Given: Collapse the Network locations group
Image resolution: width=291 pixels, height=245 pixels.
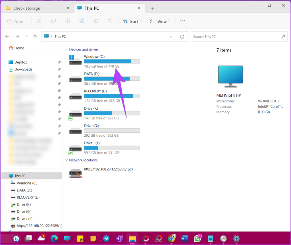Looking at the screenshot, I should [66, 160].
